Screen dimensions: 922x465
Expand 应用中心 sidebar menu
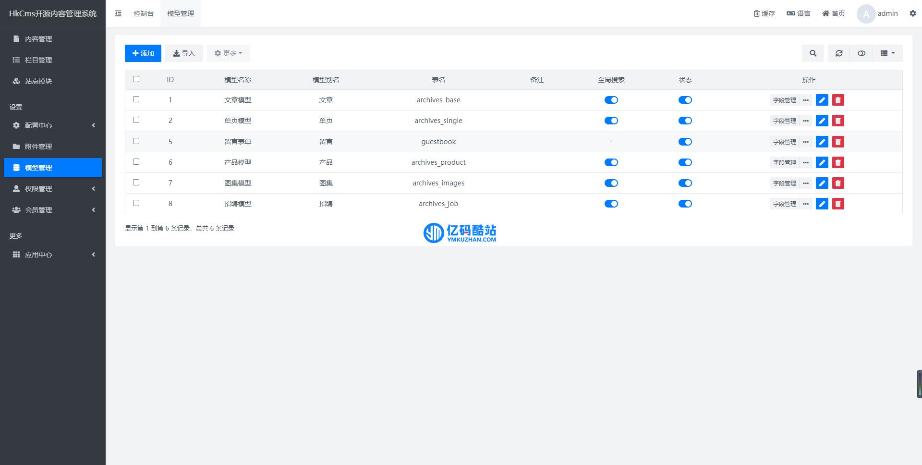(x=53, y=255)
